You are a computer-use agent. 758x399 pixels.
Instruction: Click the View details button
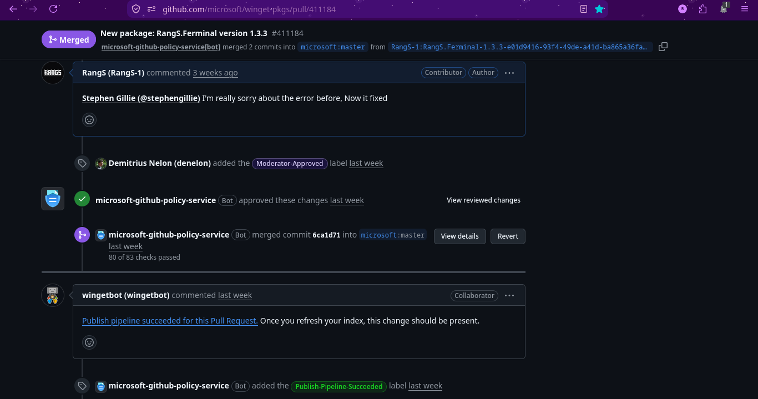(459, 236)
